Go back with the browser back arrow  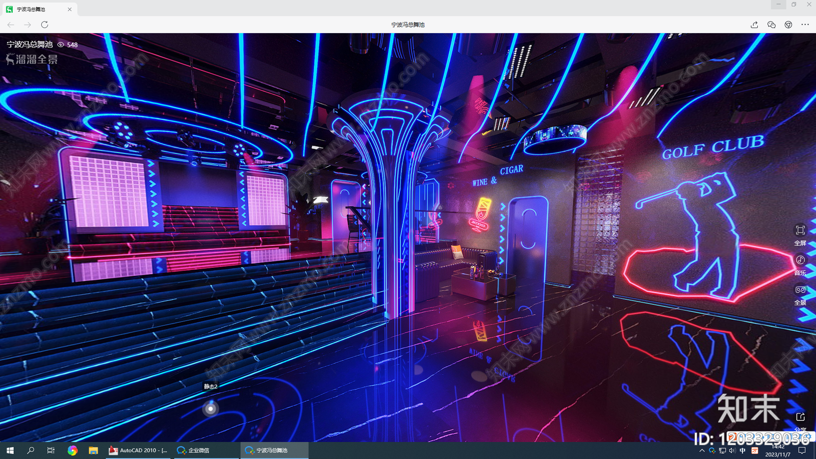[x=11, y=24]
